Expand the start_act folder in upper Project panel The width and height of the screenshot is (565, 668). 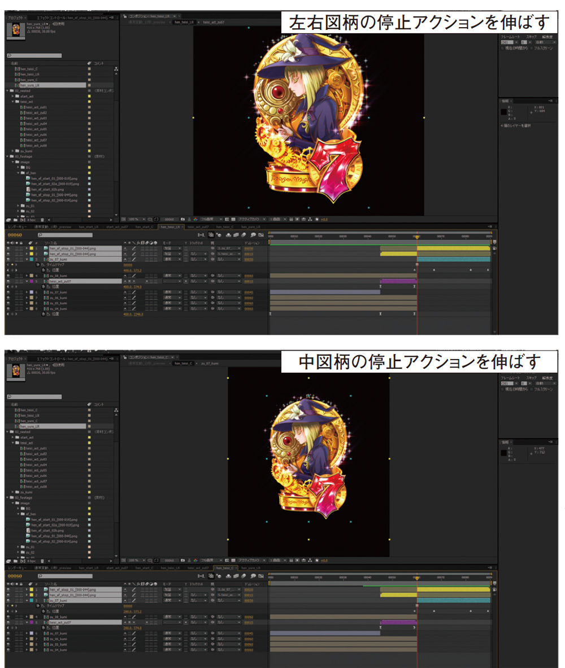pyautogui.click(x=13, y=97)
